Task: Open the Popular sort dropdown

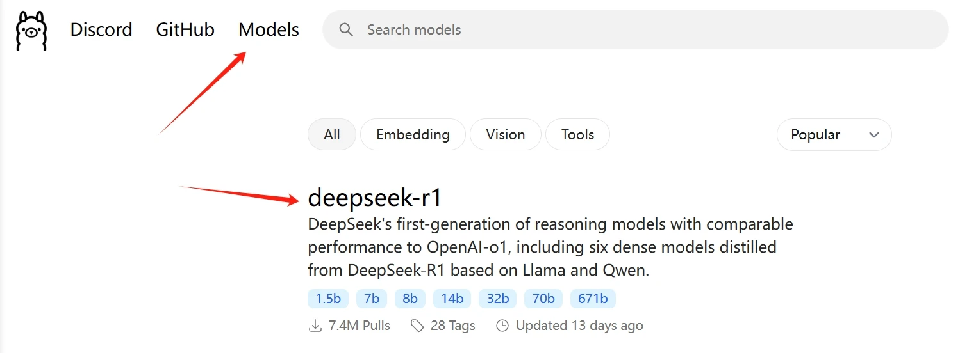Action: (834, 134)
